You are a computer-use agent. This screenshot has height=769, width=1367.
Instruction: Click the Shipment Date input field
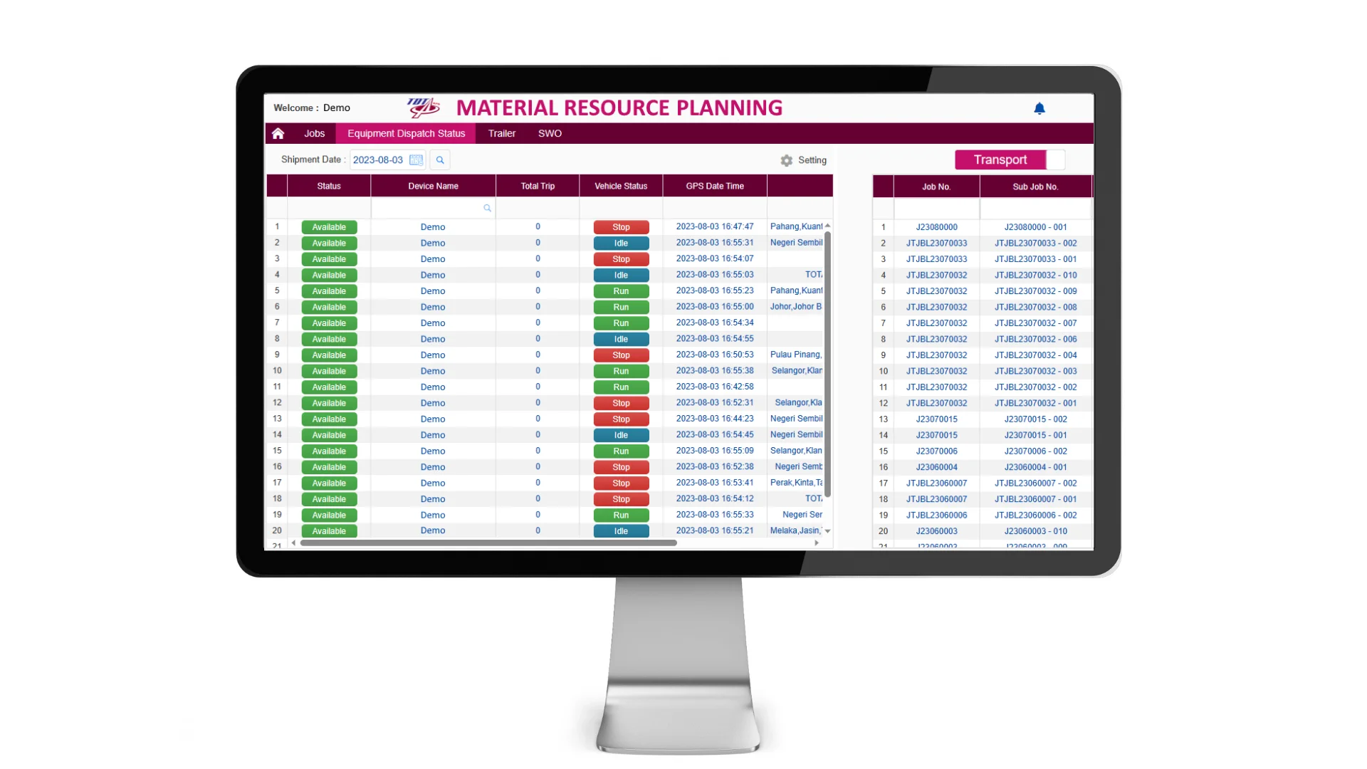pos(378,159)
